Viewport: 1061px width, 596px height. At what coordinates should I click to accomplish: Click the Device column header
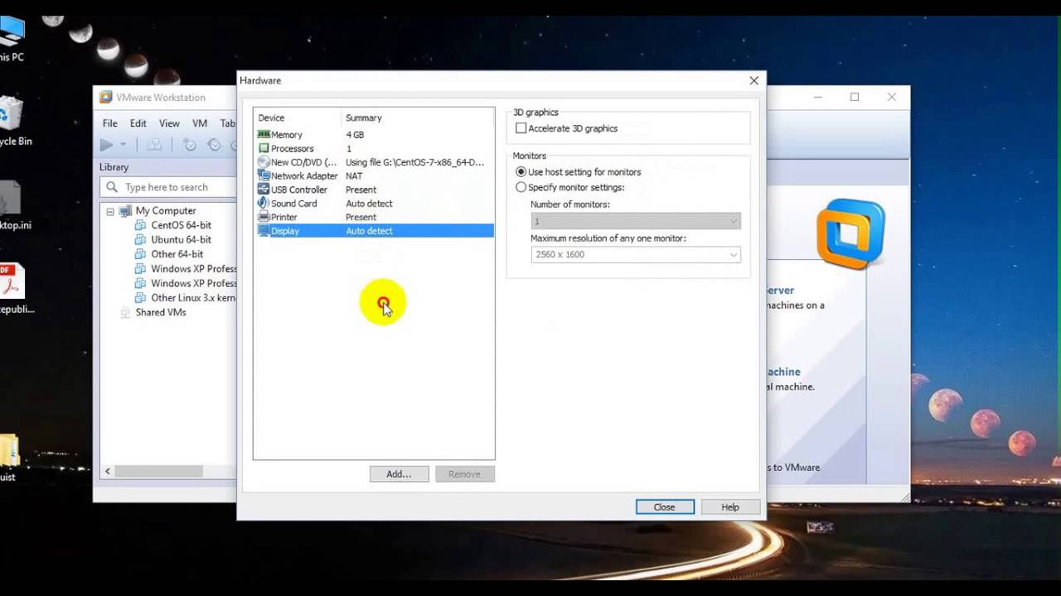(297, 118)
